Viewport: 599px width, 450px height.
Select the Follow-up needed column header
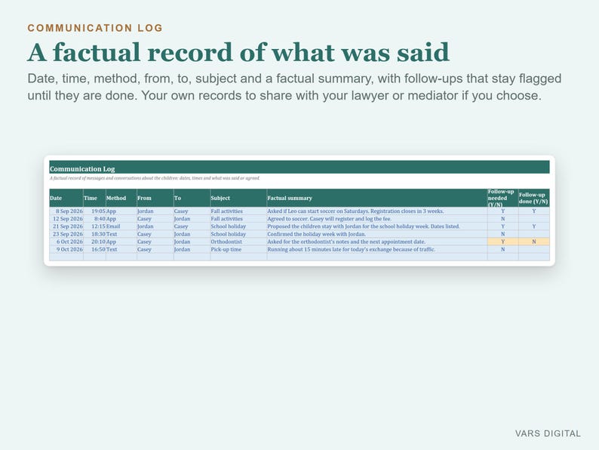click(502, 198)
